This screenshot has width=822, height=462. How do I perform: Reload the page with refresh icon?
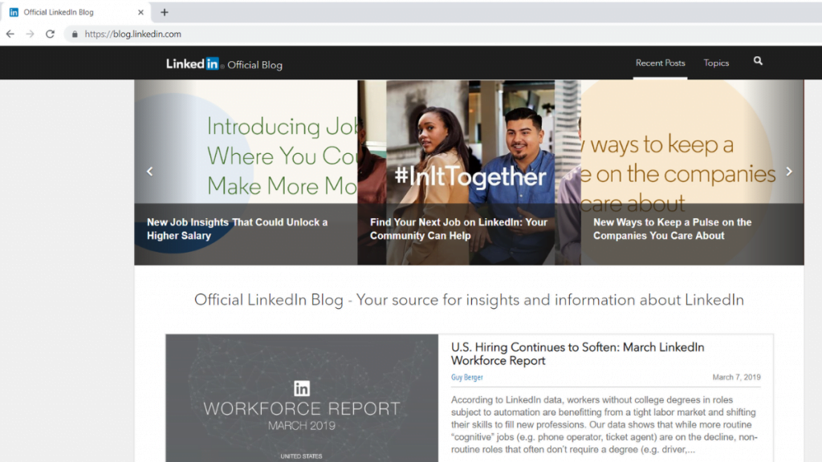(50, 34)
